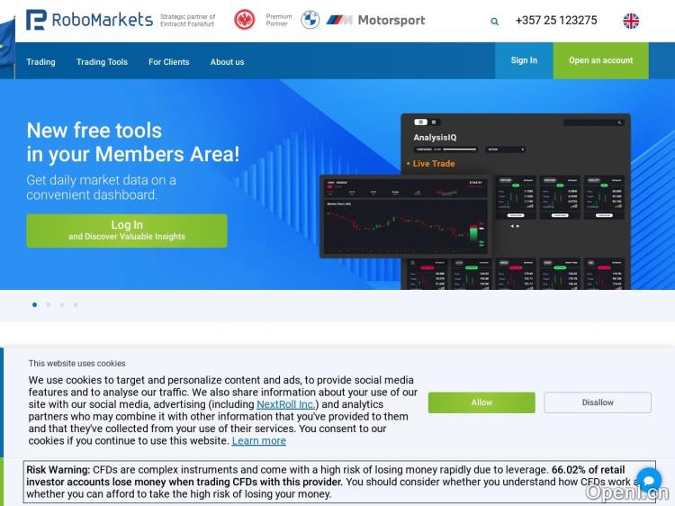
Task: Click the BMW M Motorsport logo
Action: (375, 20)
